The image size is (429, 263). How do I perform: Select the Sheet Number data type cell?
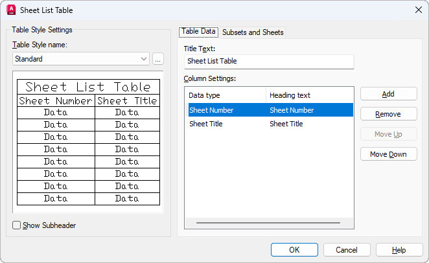pos(211,110)
